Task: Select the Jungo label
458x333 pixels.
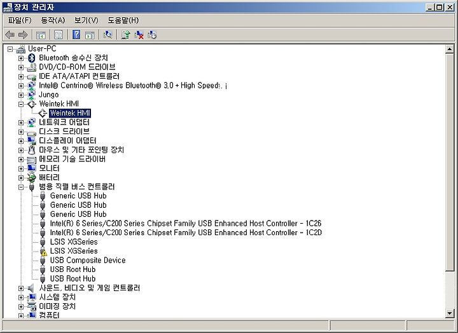Action: (48, 95)
